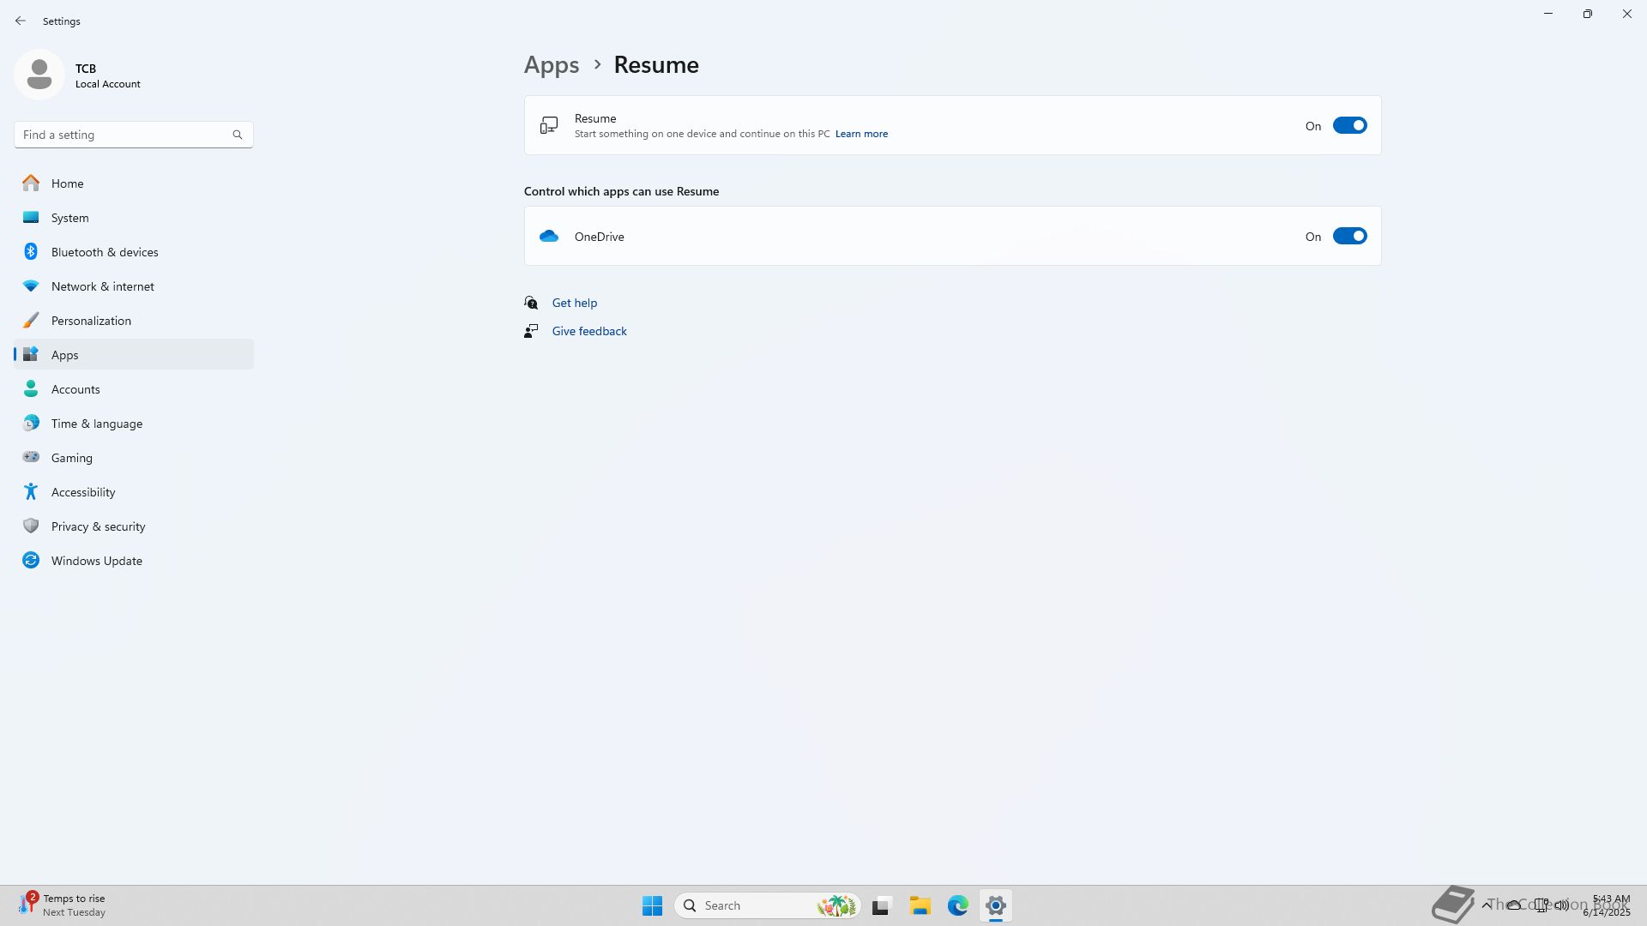1647x926 pixels.
Task: Open Windows Update section
Action: tap(96, 561)
